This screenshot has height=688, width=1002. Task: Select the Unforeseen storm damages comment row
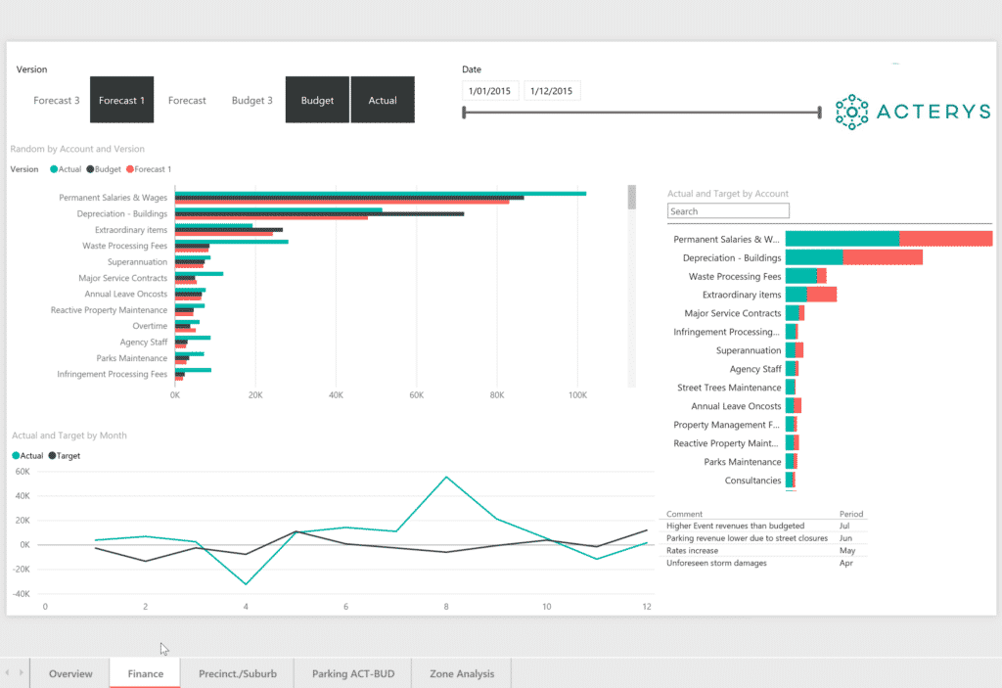click(x=716, y=563)
